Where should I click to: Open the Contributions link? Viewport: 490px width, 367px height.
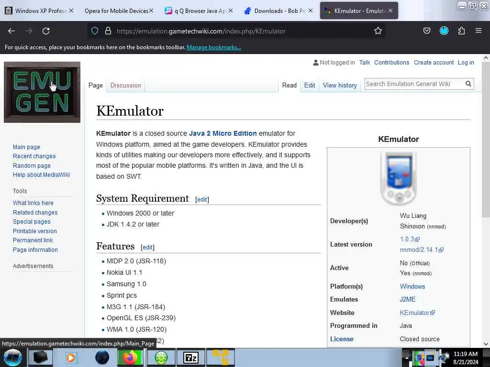[391, 63]
